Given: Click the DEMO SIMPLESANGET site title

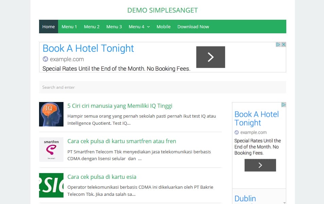Looking at the screenshot, I should tap(162, 10).
